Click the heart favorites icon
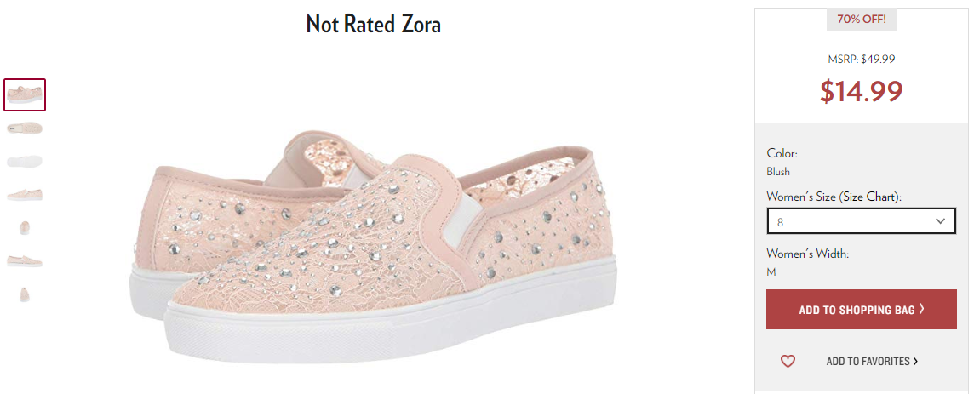 [x=788, y=361]
